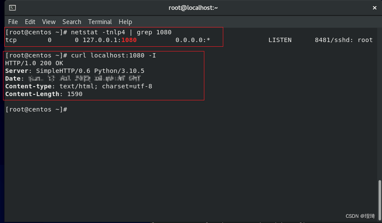Screen dimensions: 382x223
Task: Click the '8481/sshd: root' process entry
Action: (344, 40)
